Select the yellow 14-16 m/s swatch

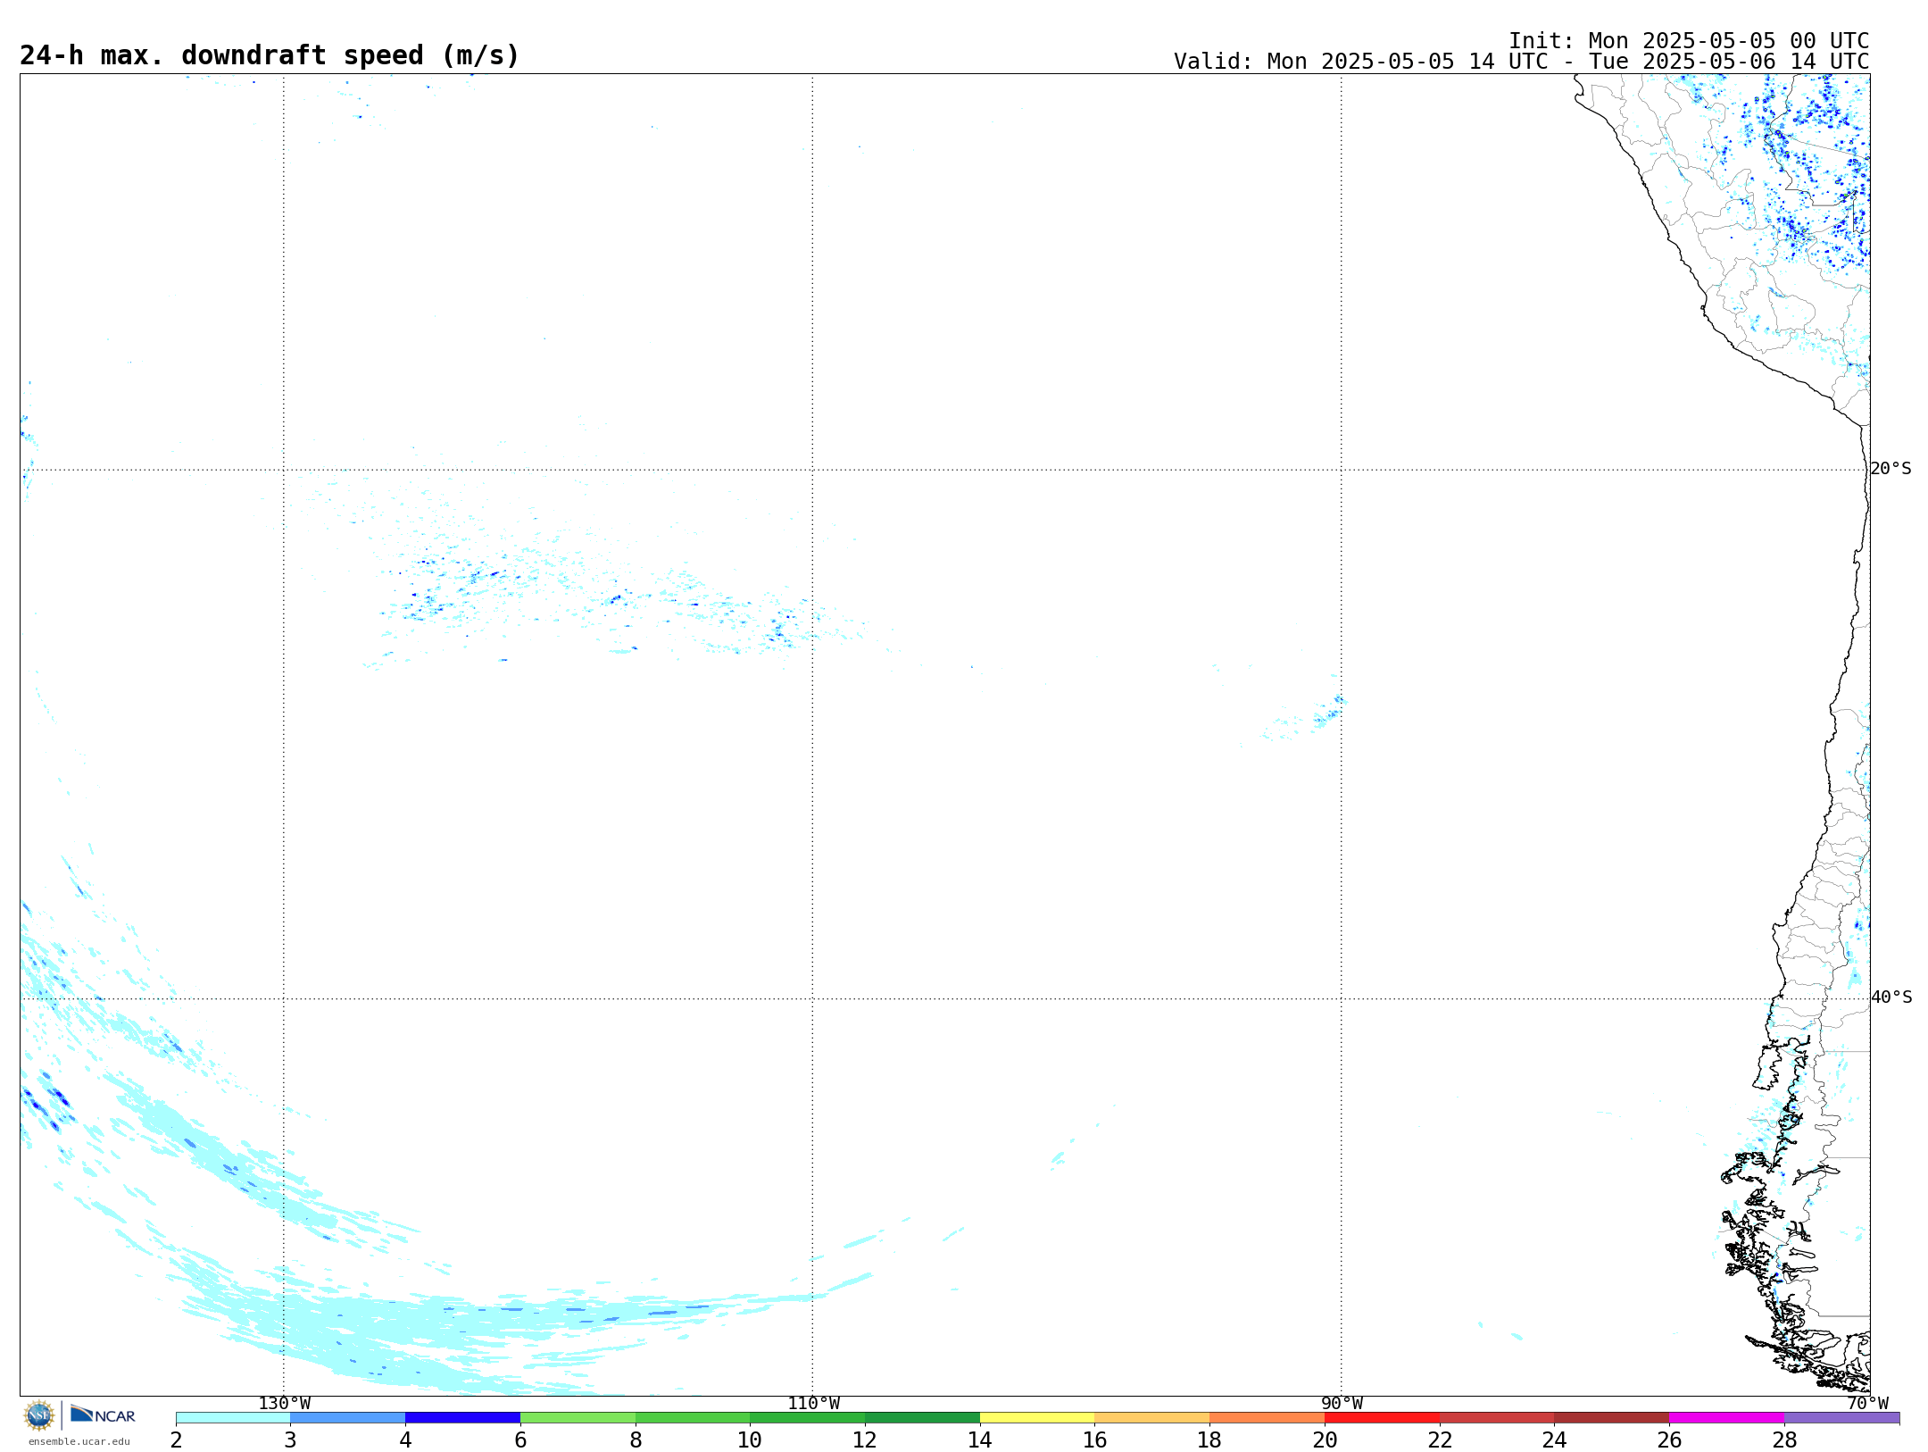point(1037,1417)
